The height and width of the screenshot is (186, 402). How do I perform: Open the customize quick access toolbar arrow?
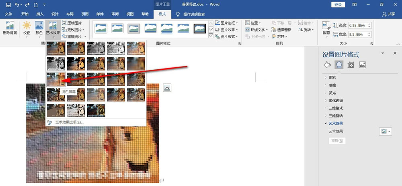44,4
